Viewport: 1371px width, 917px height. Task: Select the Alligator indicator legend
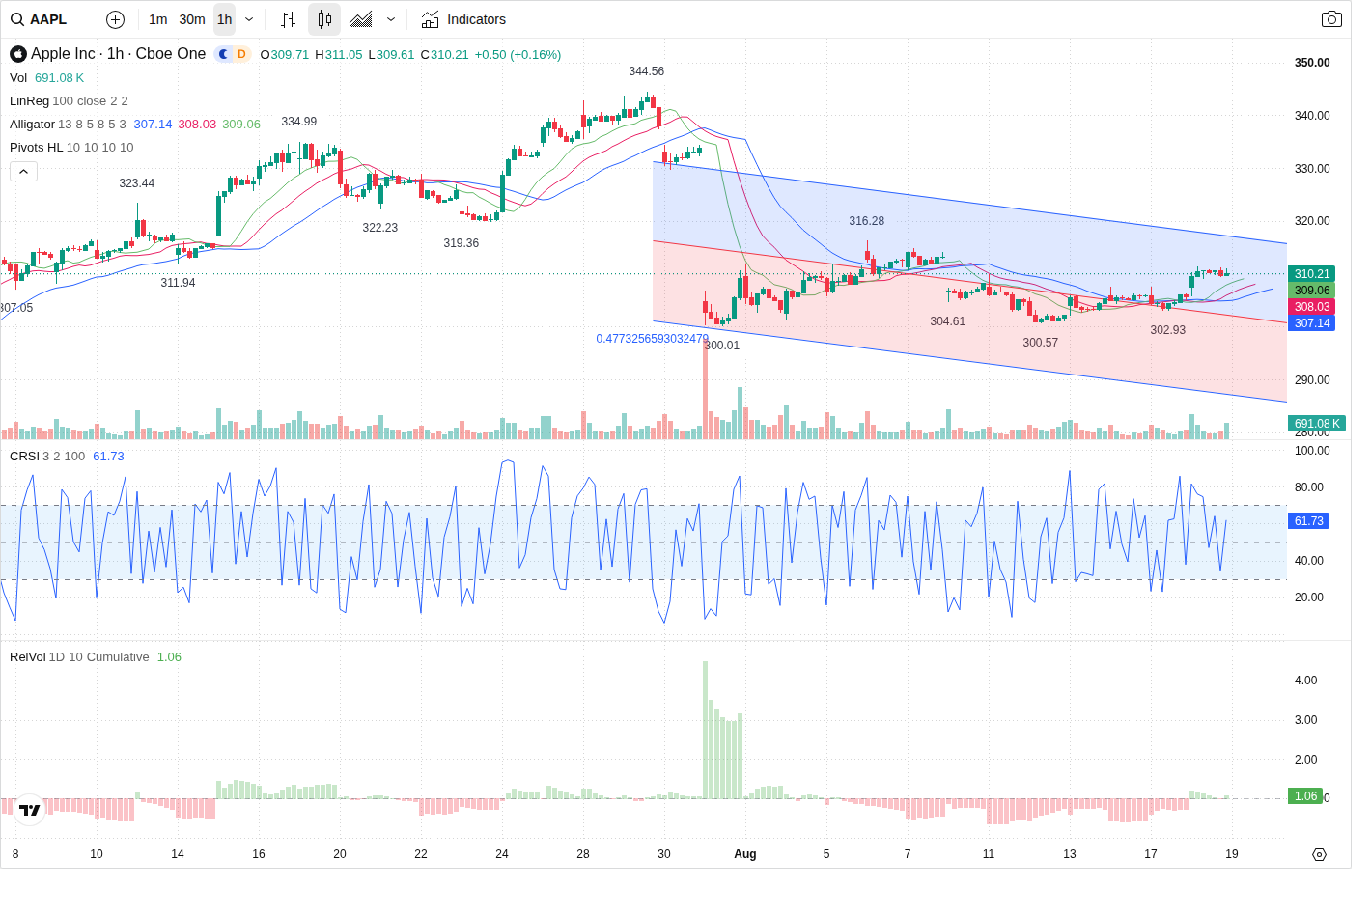pos(135,125)
